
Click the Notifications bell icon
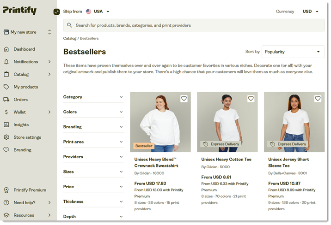(x=6, y=62)
